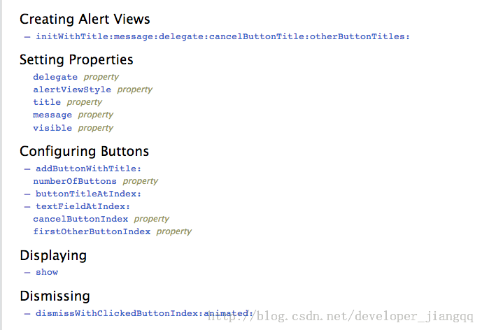
Task: Open the addButtonWithTitle: method link
Action: 88,168
